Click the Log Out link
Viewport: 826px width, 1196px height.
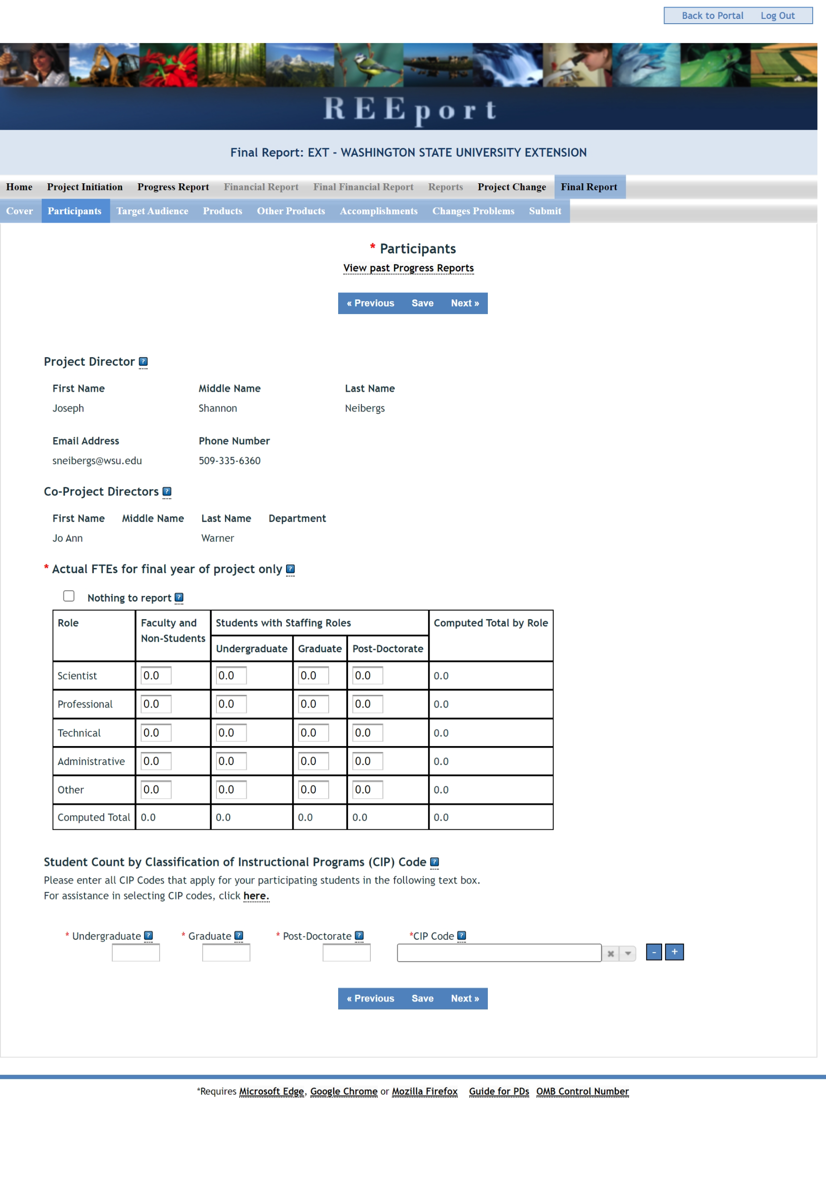777,16
